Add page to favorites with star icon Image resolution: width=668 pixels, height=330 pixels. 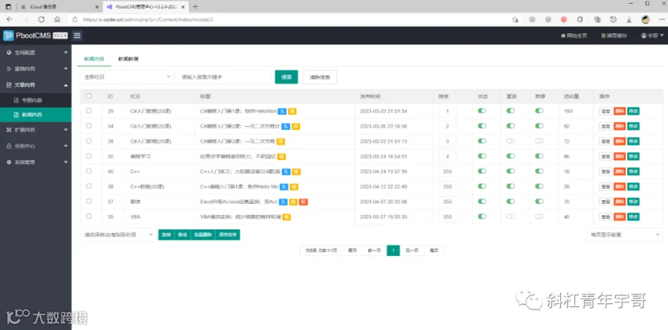(x=515, y=19)
